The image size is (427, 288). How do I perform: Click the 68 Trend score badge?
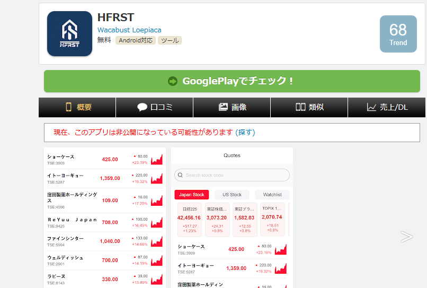pos(398,34)
